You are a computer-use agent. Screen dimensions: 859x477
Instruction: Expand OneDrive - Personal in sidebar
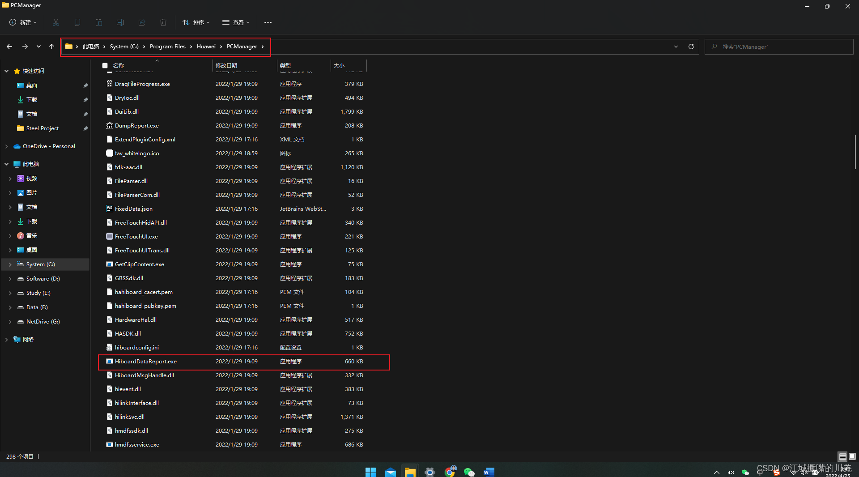tap(7, 146)
